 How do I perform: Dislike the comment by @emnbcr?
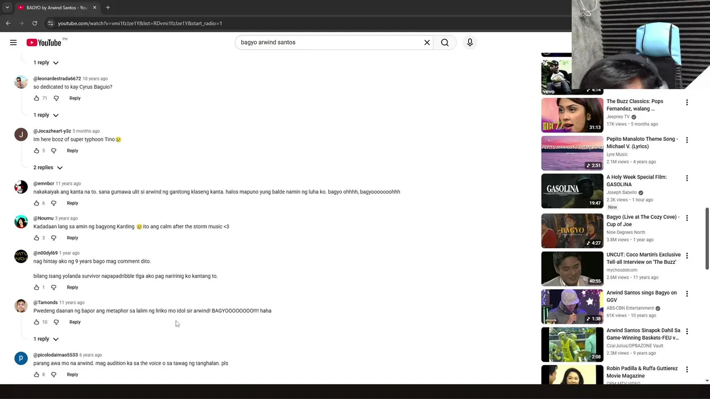pos(54,203)
